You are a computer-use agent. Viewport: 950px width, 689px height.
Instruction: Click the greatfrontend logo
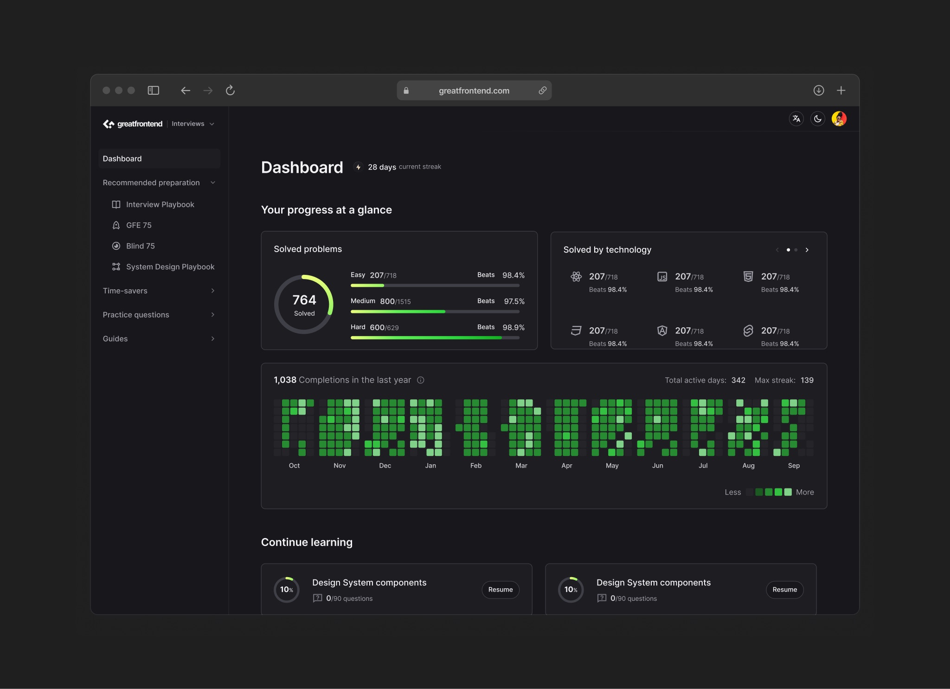(133, 124)
